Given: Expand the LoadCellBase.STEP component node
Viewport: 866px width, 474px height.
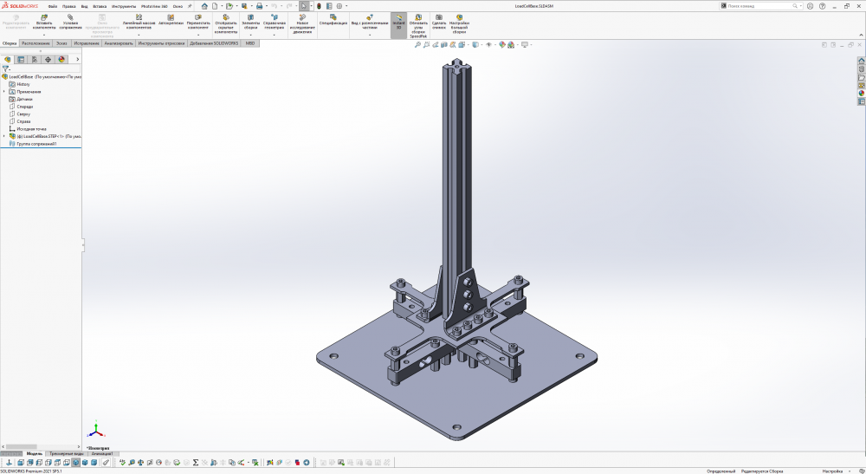Looking at the screenshot, I should (x=4, y=136).
